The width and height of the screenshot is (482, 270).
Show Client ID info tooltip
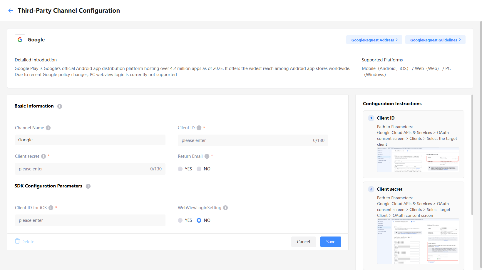[199, 128]
